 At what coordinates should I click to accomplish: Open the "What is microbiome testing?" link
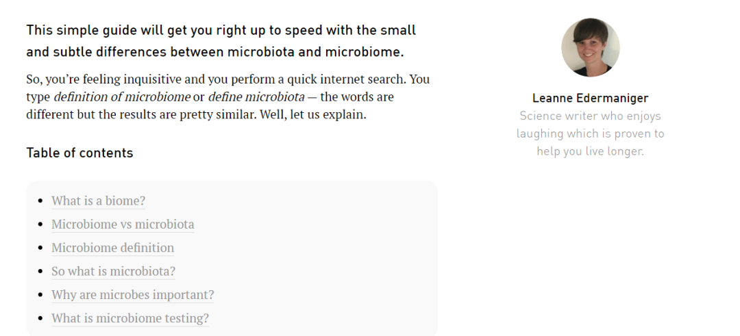pos(129,319)
